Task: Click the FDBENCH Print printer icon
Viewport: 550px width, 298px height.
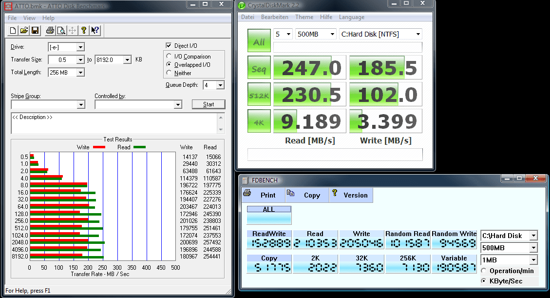Action: [247, 193]
